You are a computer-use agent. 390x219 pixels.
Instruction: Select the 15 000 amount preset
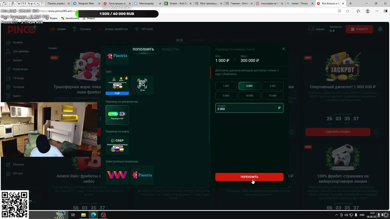pyautogui.click(x=272, y=96)
